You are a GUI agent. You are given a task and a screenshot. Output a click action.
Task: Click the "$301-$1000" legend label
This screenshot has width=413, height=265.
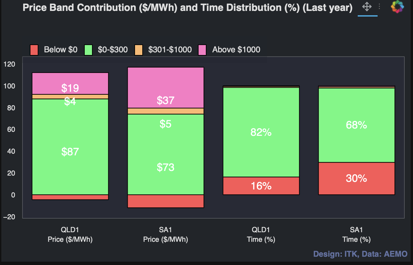tap(170, 50)
